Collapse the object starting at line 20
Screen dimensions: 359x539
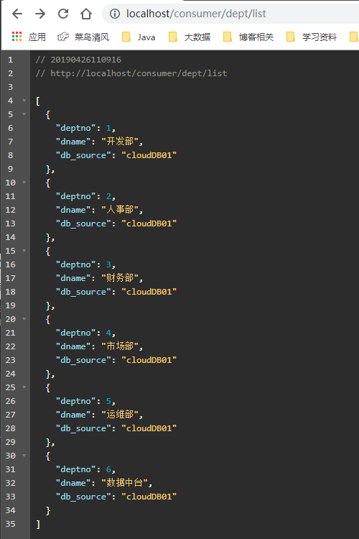24,319
